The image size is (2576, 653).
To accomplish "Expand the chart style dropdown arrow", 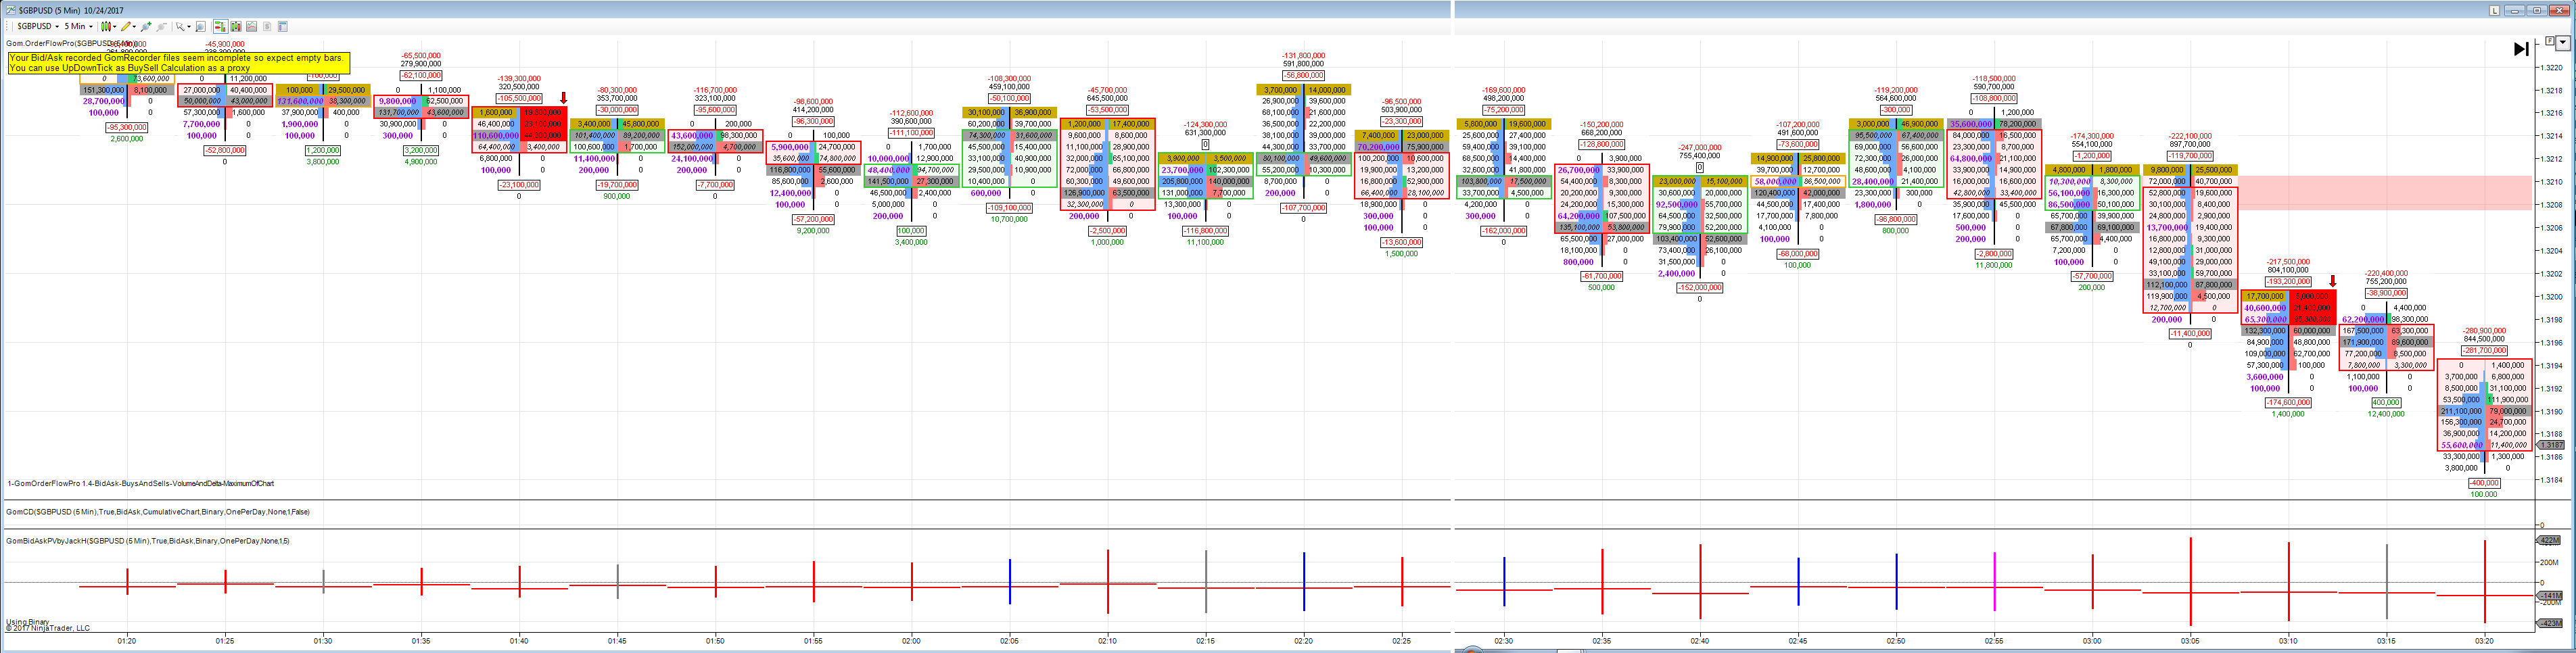I will point(114,26).
